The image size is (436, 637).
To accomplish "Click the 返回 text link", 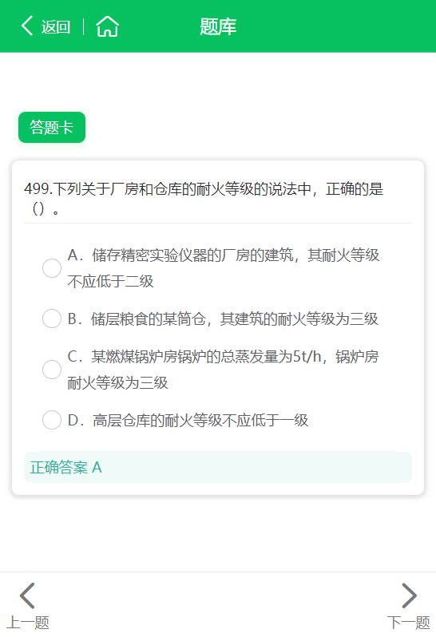I will [56, 27].
